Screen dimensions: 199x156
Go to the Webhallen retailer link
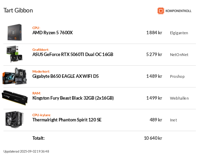coord(179,98)
